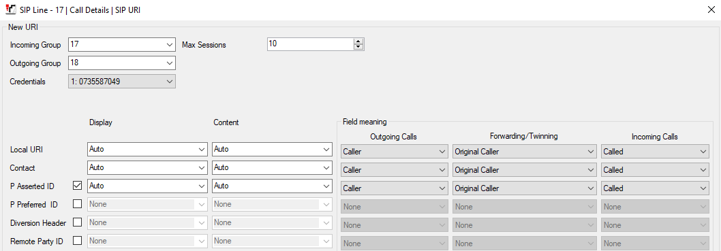Open Contact Content dropdown
This screenshot has width=721, height=251.
[272, 167]
